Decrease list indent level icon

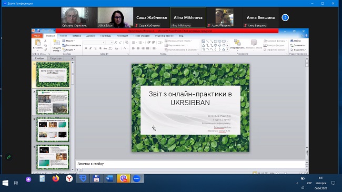coord(149,42)
